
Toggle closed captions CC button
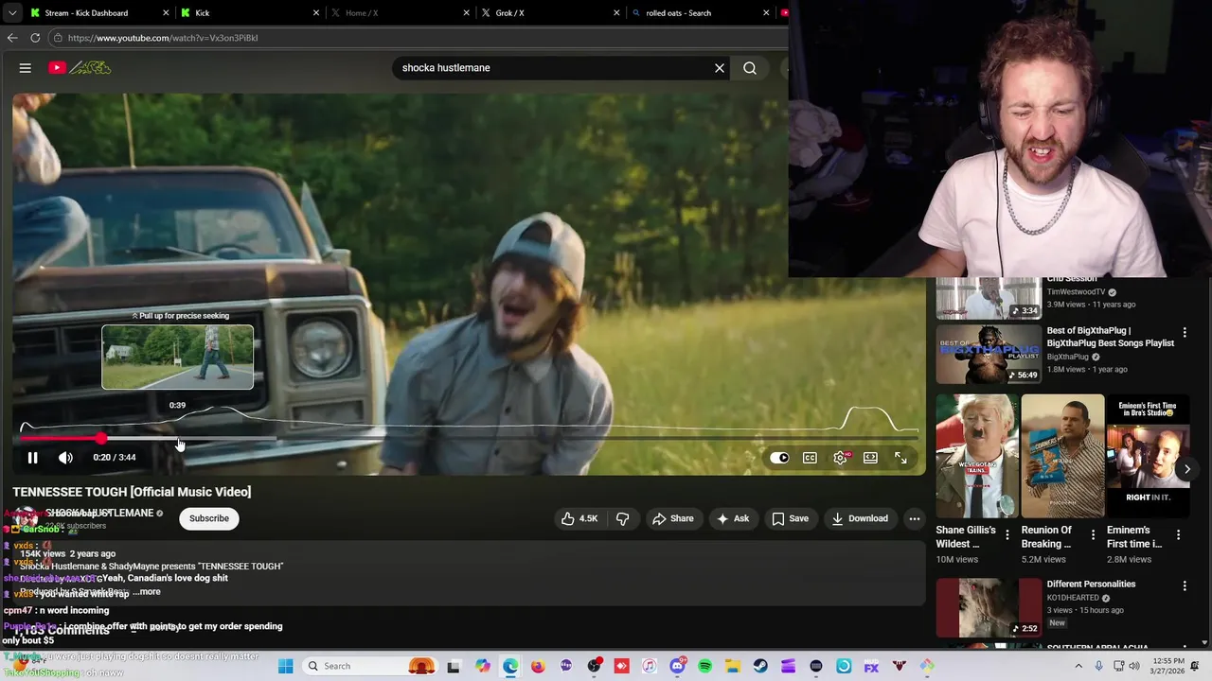(810, 458)
